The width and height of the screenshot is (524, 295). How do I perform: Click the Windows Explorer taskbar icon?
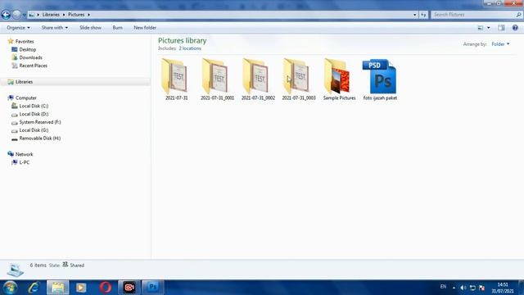[58, 288]
